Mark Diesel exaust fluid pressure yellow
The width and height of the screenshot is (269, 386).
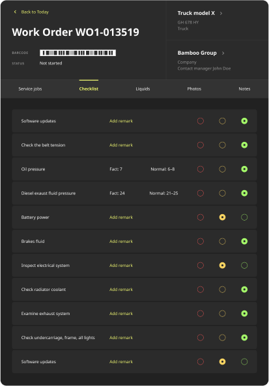click(223, 193)
